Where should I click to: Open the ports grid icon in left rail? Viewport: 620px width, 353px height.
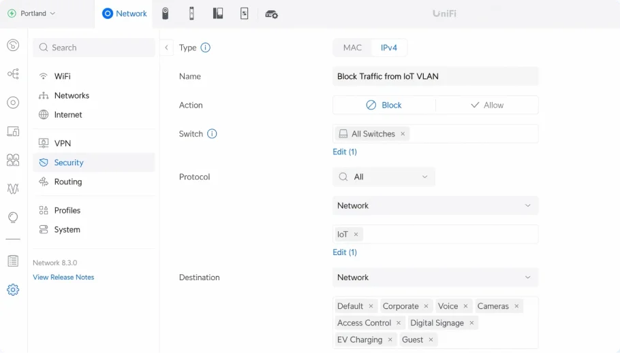click(x=13, y=160)
